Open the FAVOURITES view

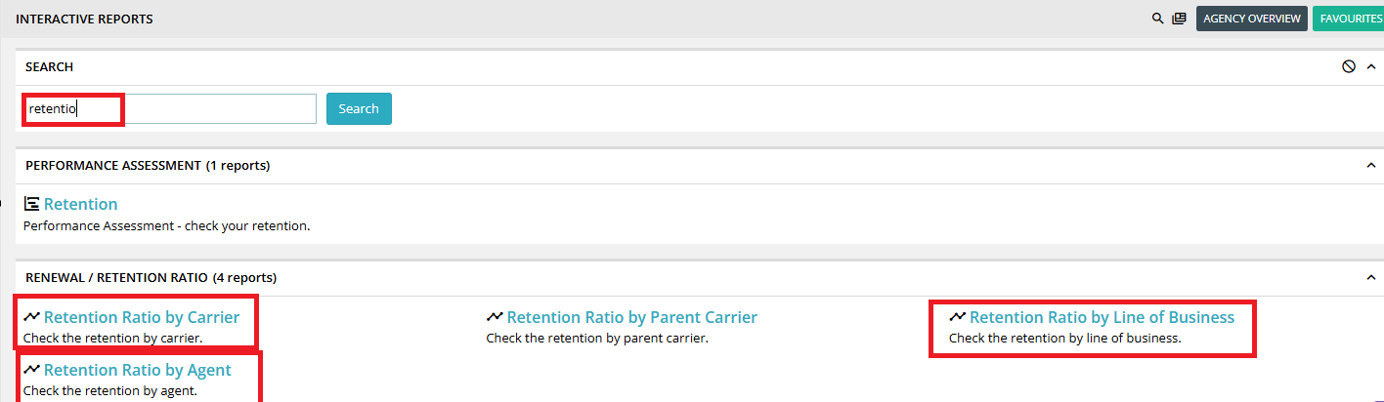click(x=1349, y=19)
